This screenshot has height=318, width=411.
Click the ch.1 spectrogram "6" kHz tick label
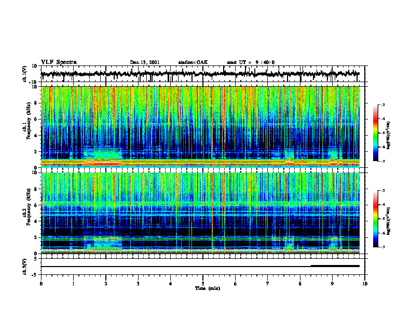coord(36,120)
